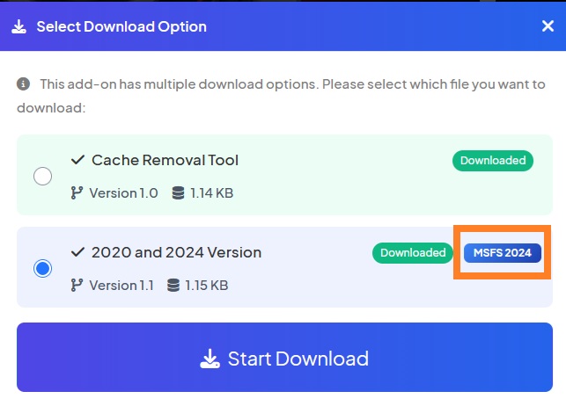Click the Downloaded badge on Cache Removal Tool
Screen dimensions: 566x406
[x=493, y=161]
